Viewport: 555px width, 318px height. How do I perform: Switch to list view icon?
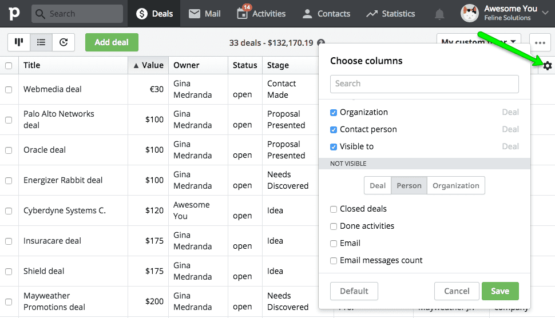(x=41, y=42)
